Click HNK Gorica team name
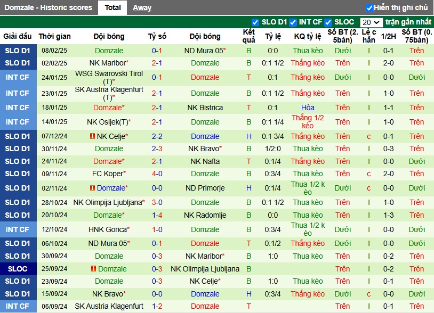434x313 pixels. point(109,229)
